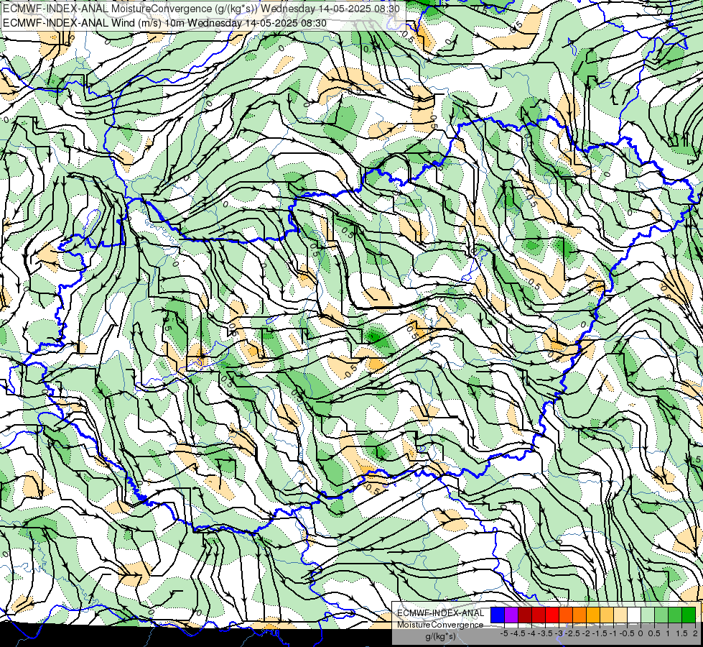Select the dark maroon swatch after purple
This screenshot has width=703, height=647.
(x=525, y=615)
